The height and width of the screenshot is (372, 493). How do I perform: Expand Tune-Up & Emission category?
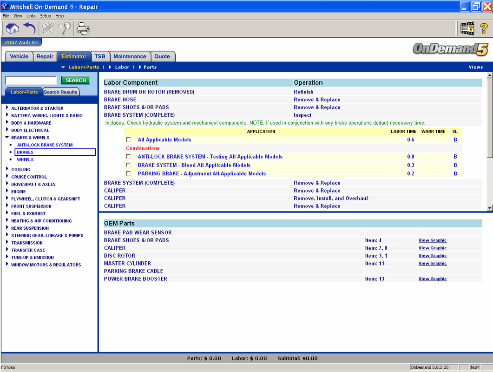pyautogui.click(x=7, y=257)
